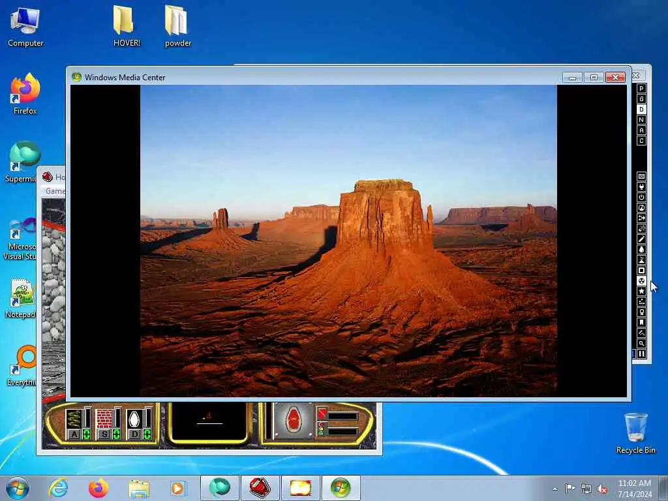
Task: Switch to Powder Toy taskbar button
Action: pyautogui.click(x=300, y=488)
